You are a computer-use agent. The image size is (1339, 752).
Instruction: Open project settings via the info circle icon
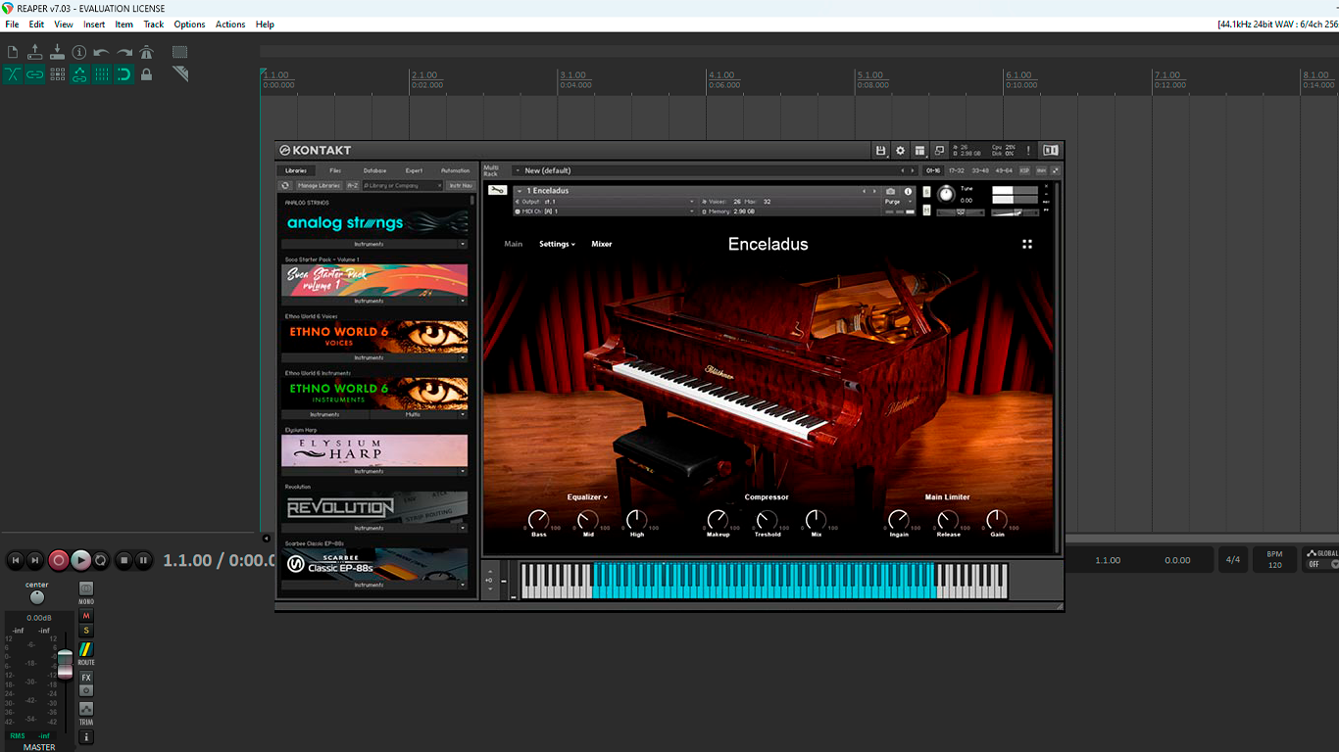pyautogui.click(x=79, y=52)
